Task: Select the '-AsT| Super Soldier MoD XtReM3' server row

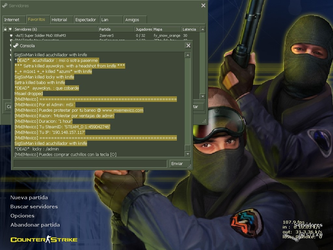Action: click(101, 35)
